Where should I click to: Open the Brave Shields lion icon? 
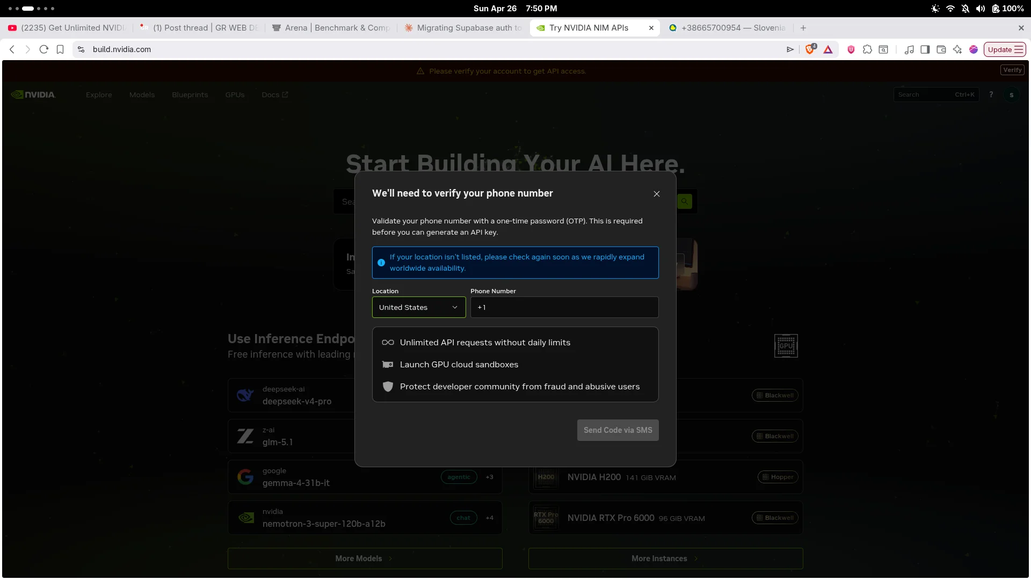[810, 49]
